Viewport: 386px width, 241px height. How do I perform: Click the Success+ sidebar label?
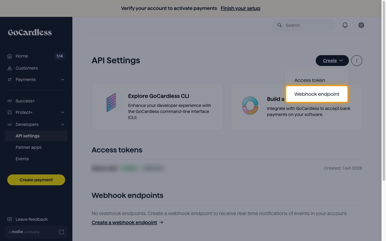coord(25,101)
